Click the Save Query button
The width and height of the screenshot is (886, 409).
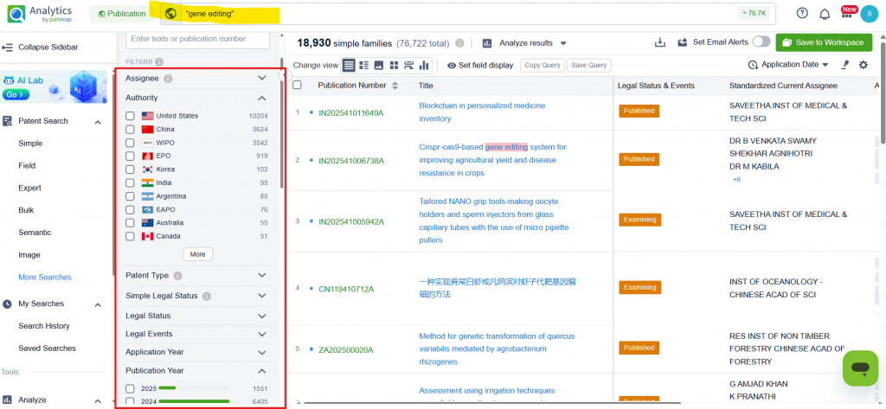588,66
